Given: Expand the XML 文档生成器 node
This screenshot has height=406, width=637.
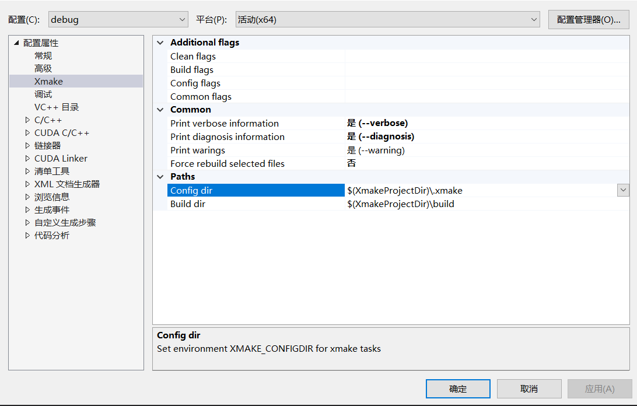Looking at the screenshot, I should tap(27, 184).
